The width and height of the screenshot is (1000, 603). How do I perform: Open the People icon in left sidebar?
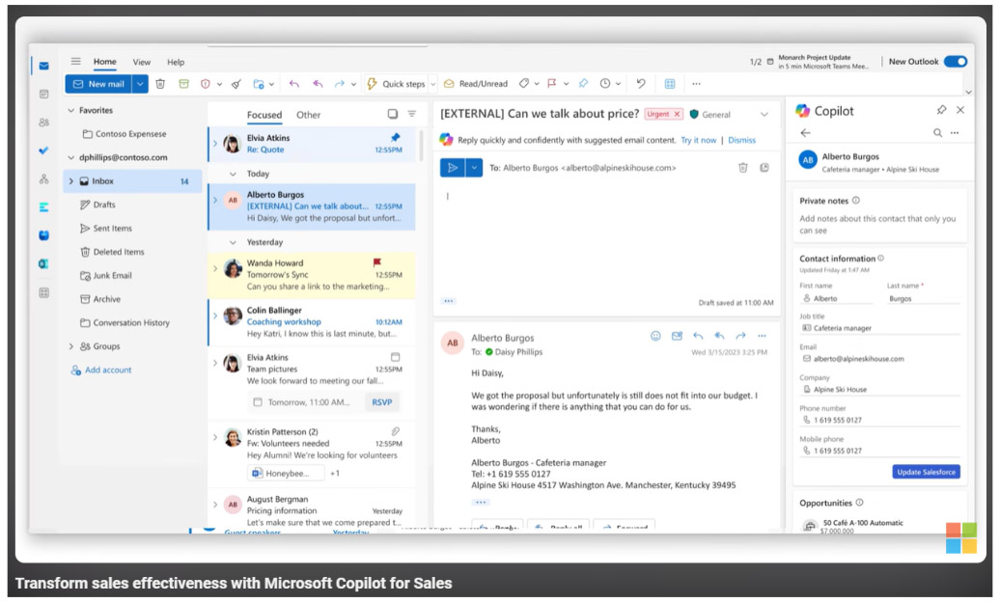[x=44, y=123]
